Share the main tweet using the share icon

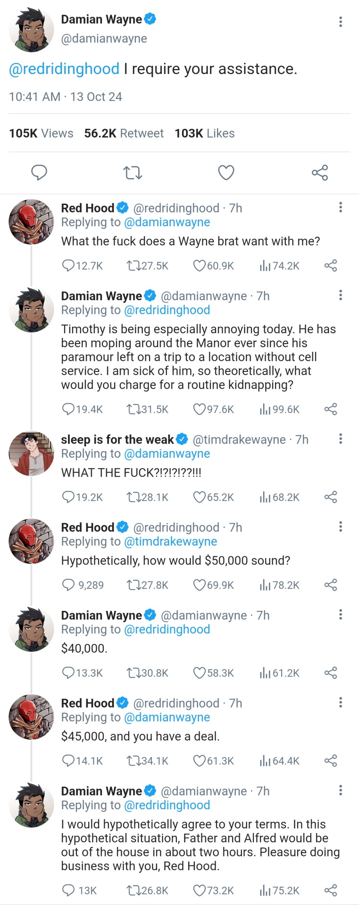point(320,173)
